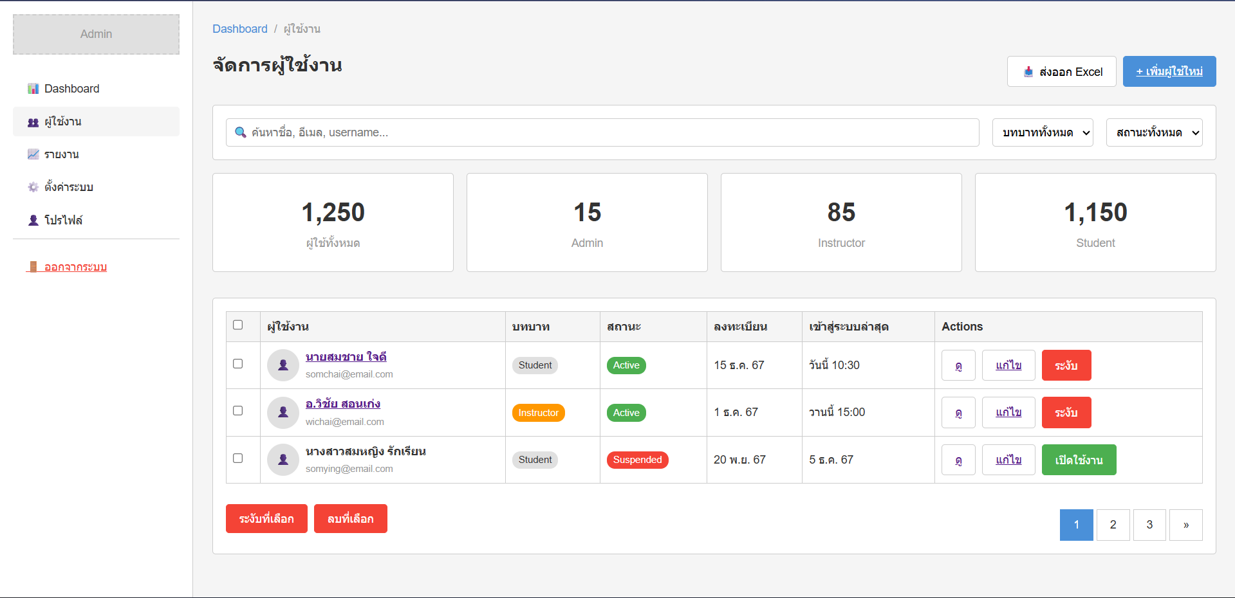Viewport: 1235px width, 598px height.
Task: Go to next pagination page with » arrow
Action: 1185,525
